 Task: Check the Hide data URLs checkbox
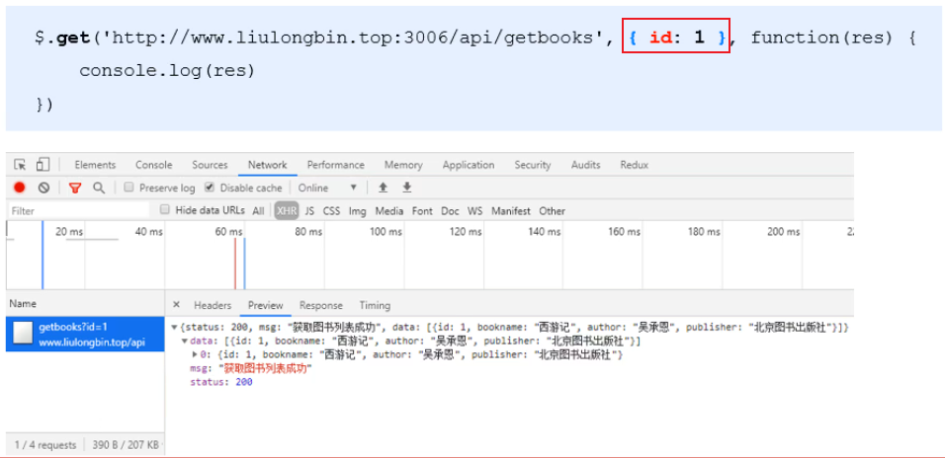pyautogui.click(x=165, y=210)
